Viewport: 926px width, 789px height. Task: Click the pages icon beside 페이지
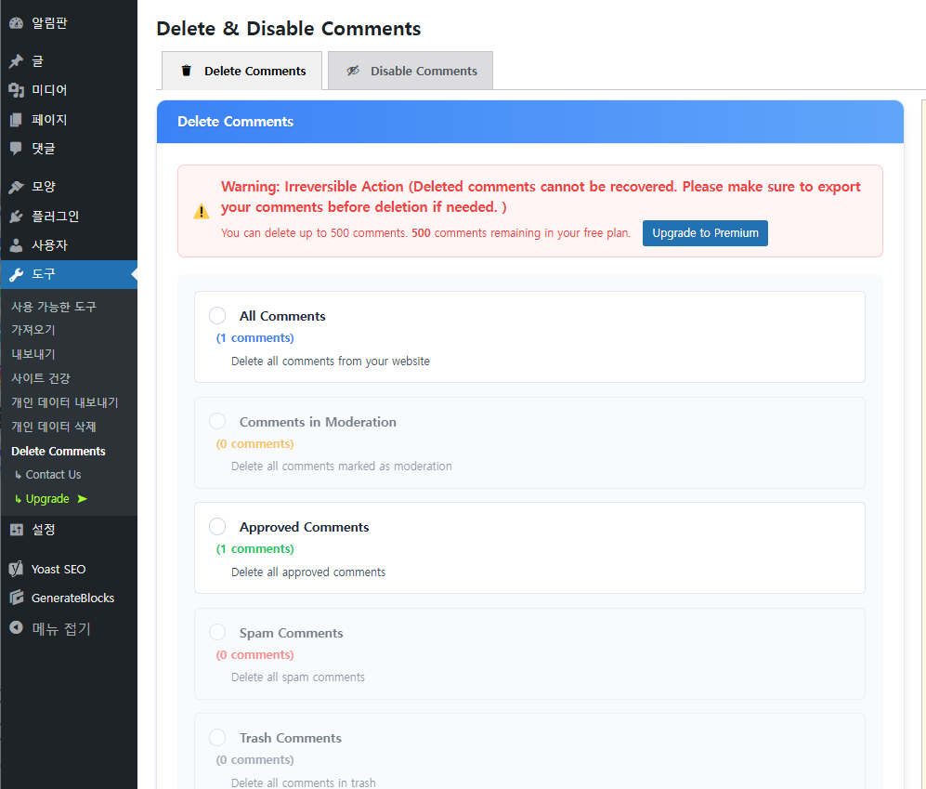coord(16,119)
